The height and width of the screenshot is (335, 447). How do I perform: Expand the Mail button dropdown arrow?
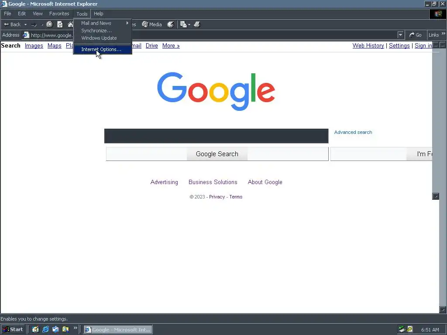point(189,24)
